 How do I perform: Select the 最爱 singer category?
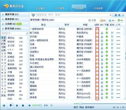coord(4,38)
